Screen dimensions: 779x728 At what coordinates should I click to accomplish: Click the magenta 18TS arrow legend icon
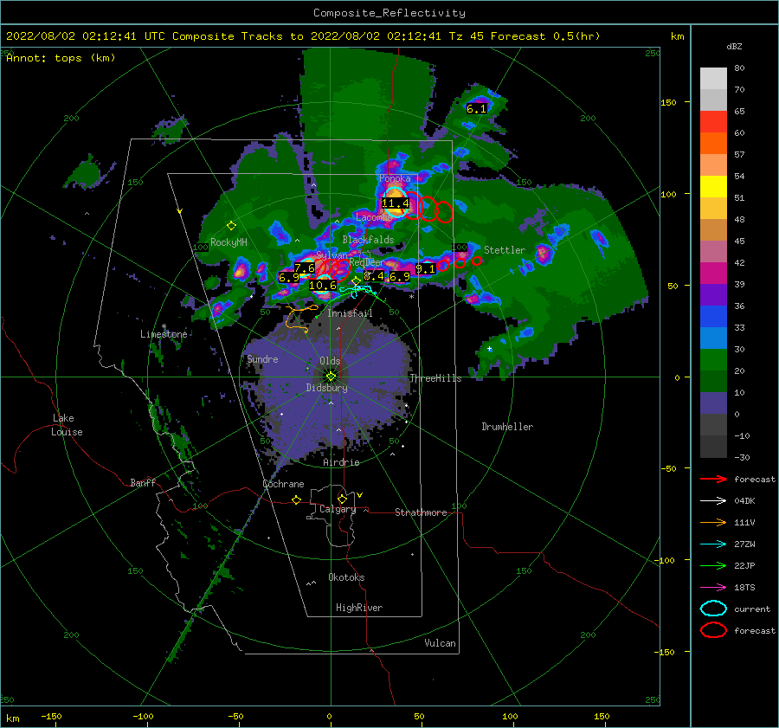pos(713,588)
